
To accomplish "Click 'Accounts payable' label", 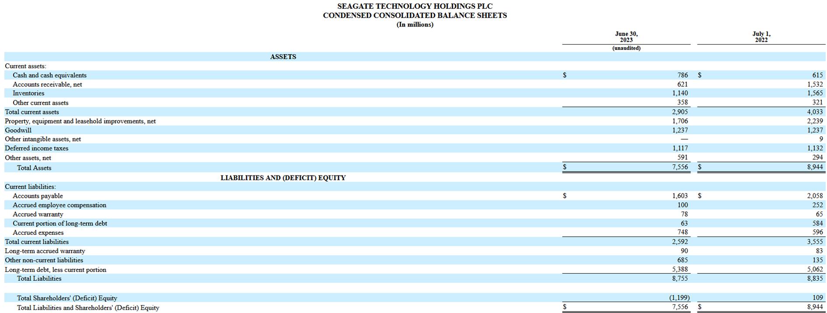I will [x=38, y=196].
